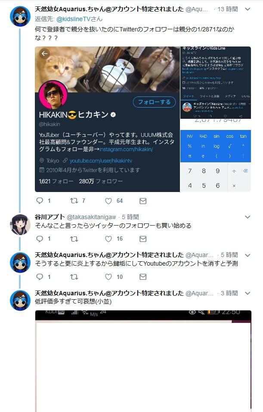
Task: Open the first tweet's 13時間 options chevron
Action: tap(247, 9)
